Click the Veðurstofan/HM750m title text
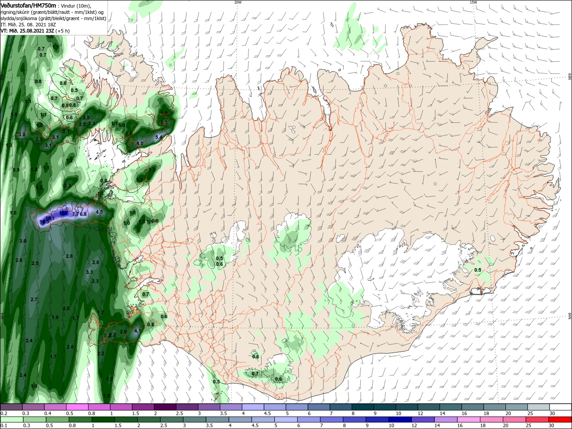Screen dimensions: 572x429 pyautogui.click(x=29, y=5)
